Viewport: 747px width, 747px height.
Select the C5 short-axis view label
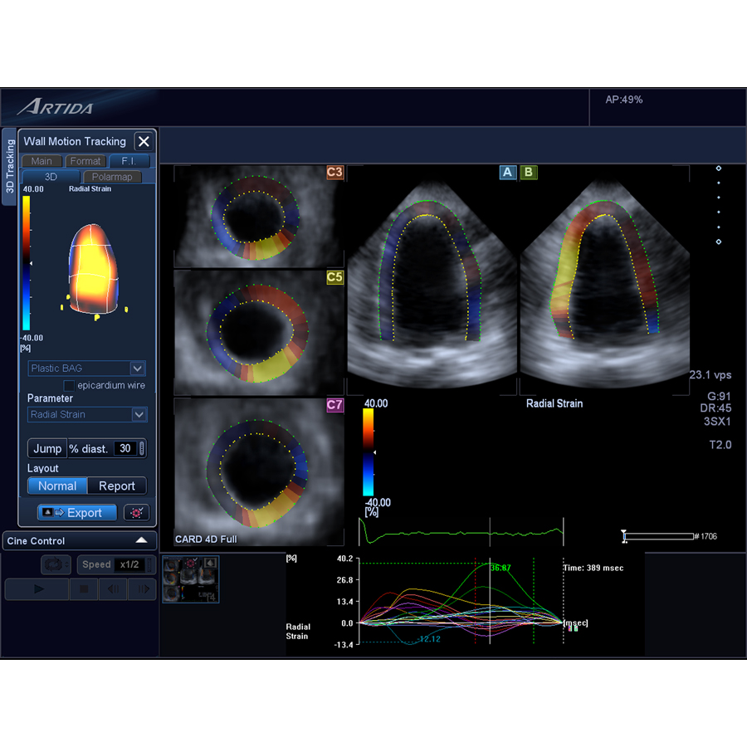[x=334, y=278]
